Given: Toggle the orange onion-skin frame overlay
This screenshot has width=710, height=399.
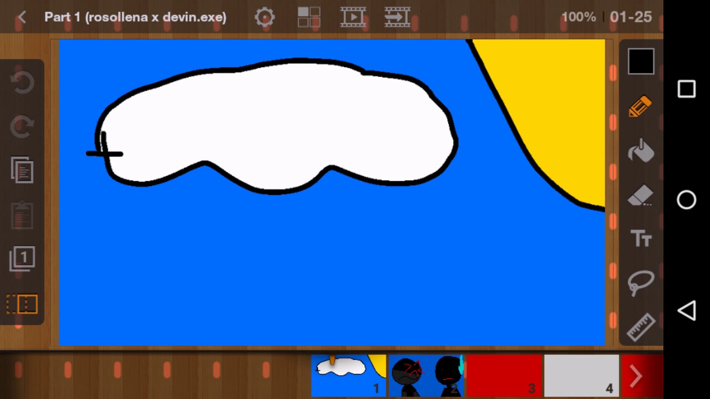Looking at the screenshot, I should [22, 304].
